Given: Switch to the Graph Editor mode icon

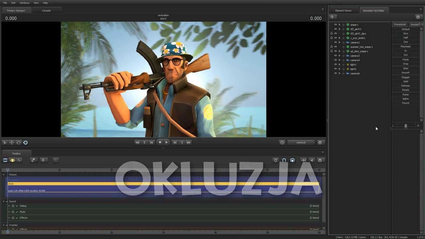Looking at the screenshot, I should [x=19, y=160].
